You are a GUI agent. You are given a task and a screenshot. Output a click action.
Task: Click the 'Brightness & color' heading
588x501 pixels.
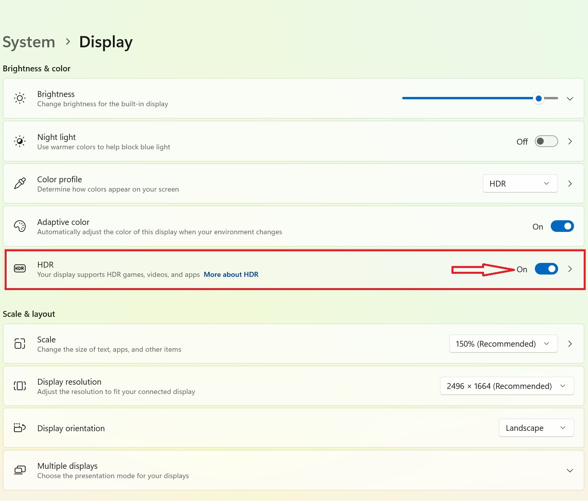point(37,69)
